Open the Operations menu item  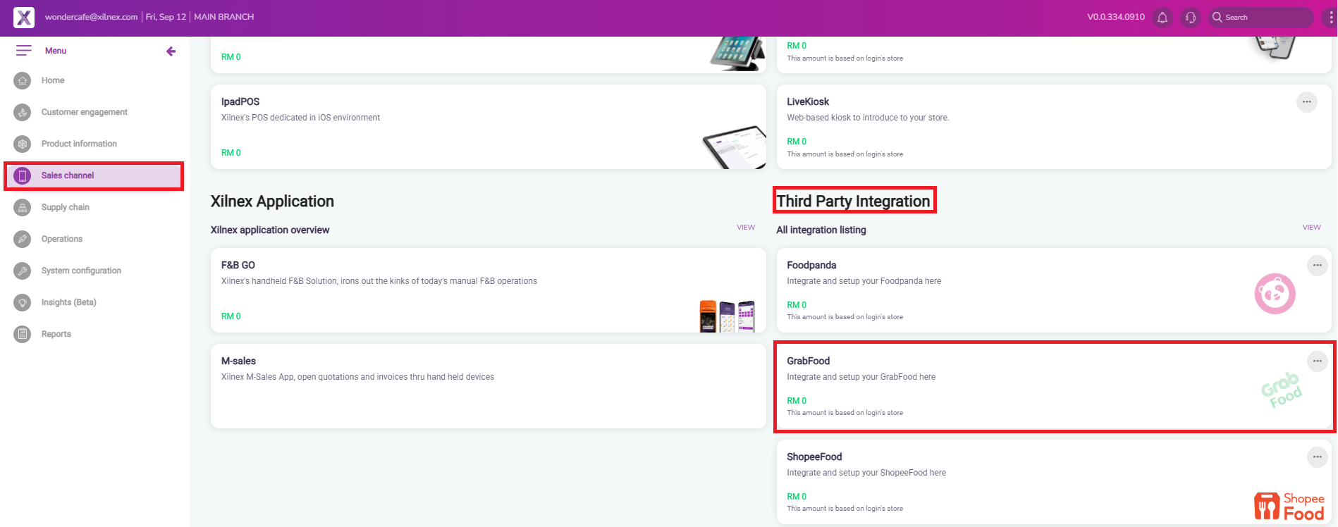tap(62, 239)
